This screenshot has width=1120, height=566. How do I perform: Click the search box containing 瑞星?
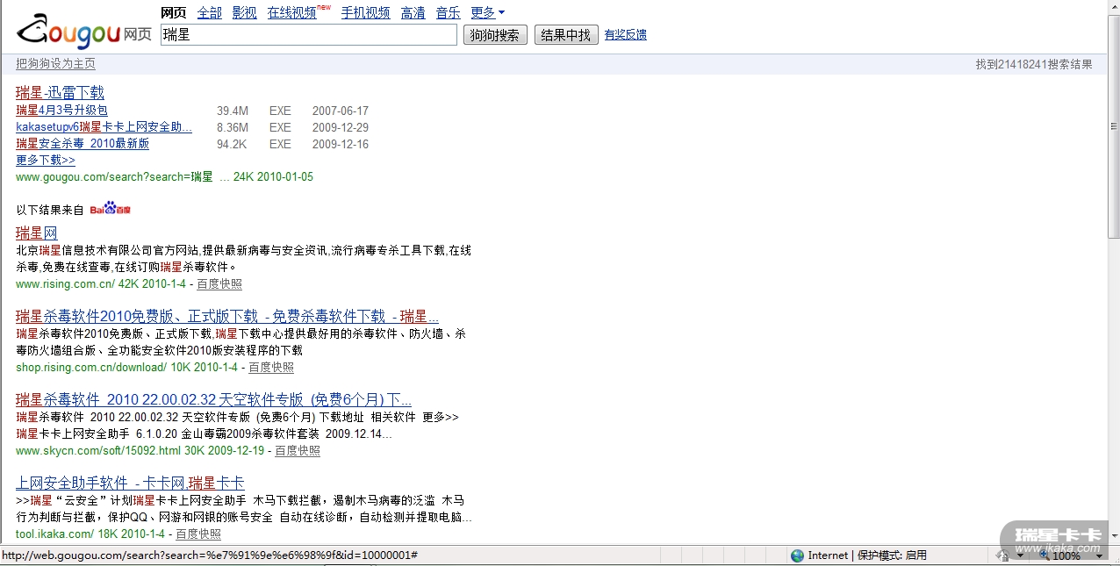(309, 35)
